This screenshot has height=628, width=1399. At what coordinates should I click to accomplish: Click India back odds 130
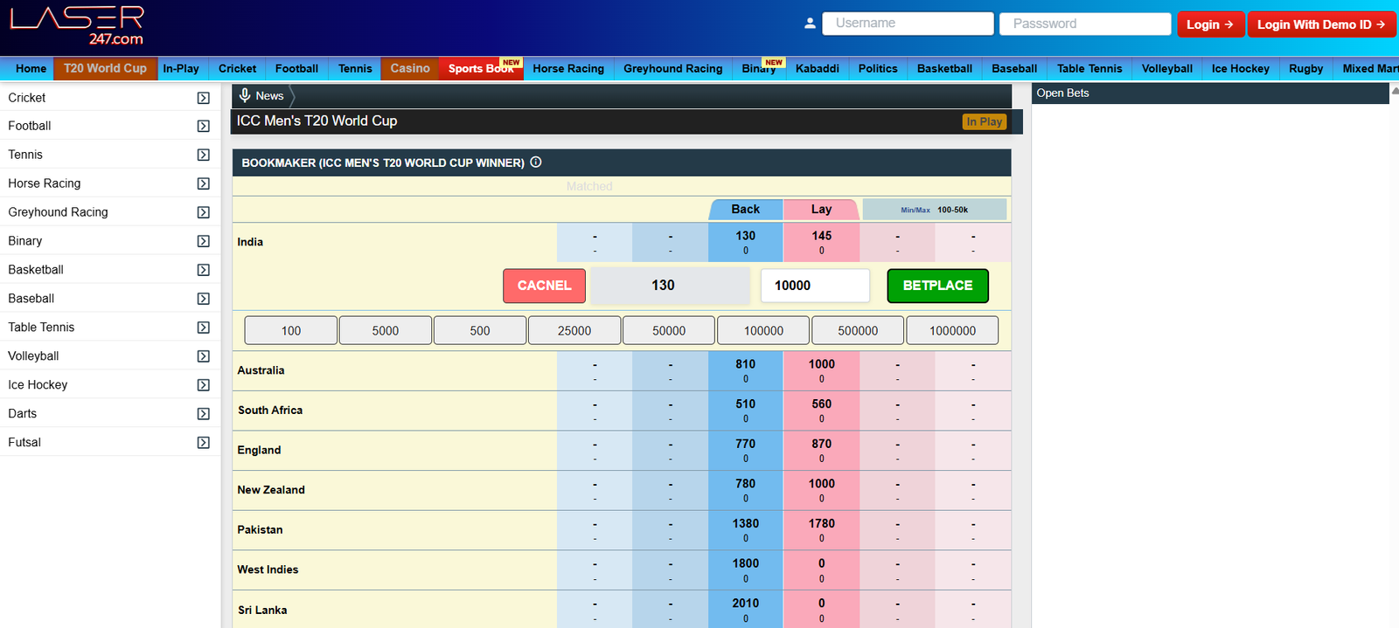coord(746,243)
